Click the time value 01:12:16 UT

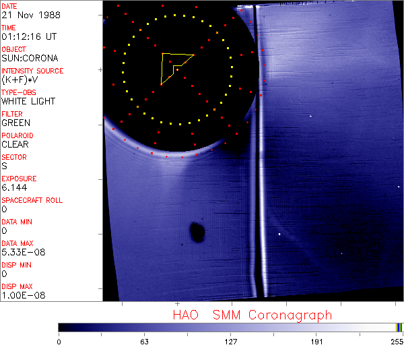30,36
